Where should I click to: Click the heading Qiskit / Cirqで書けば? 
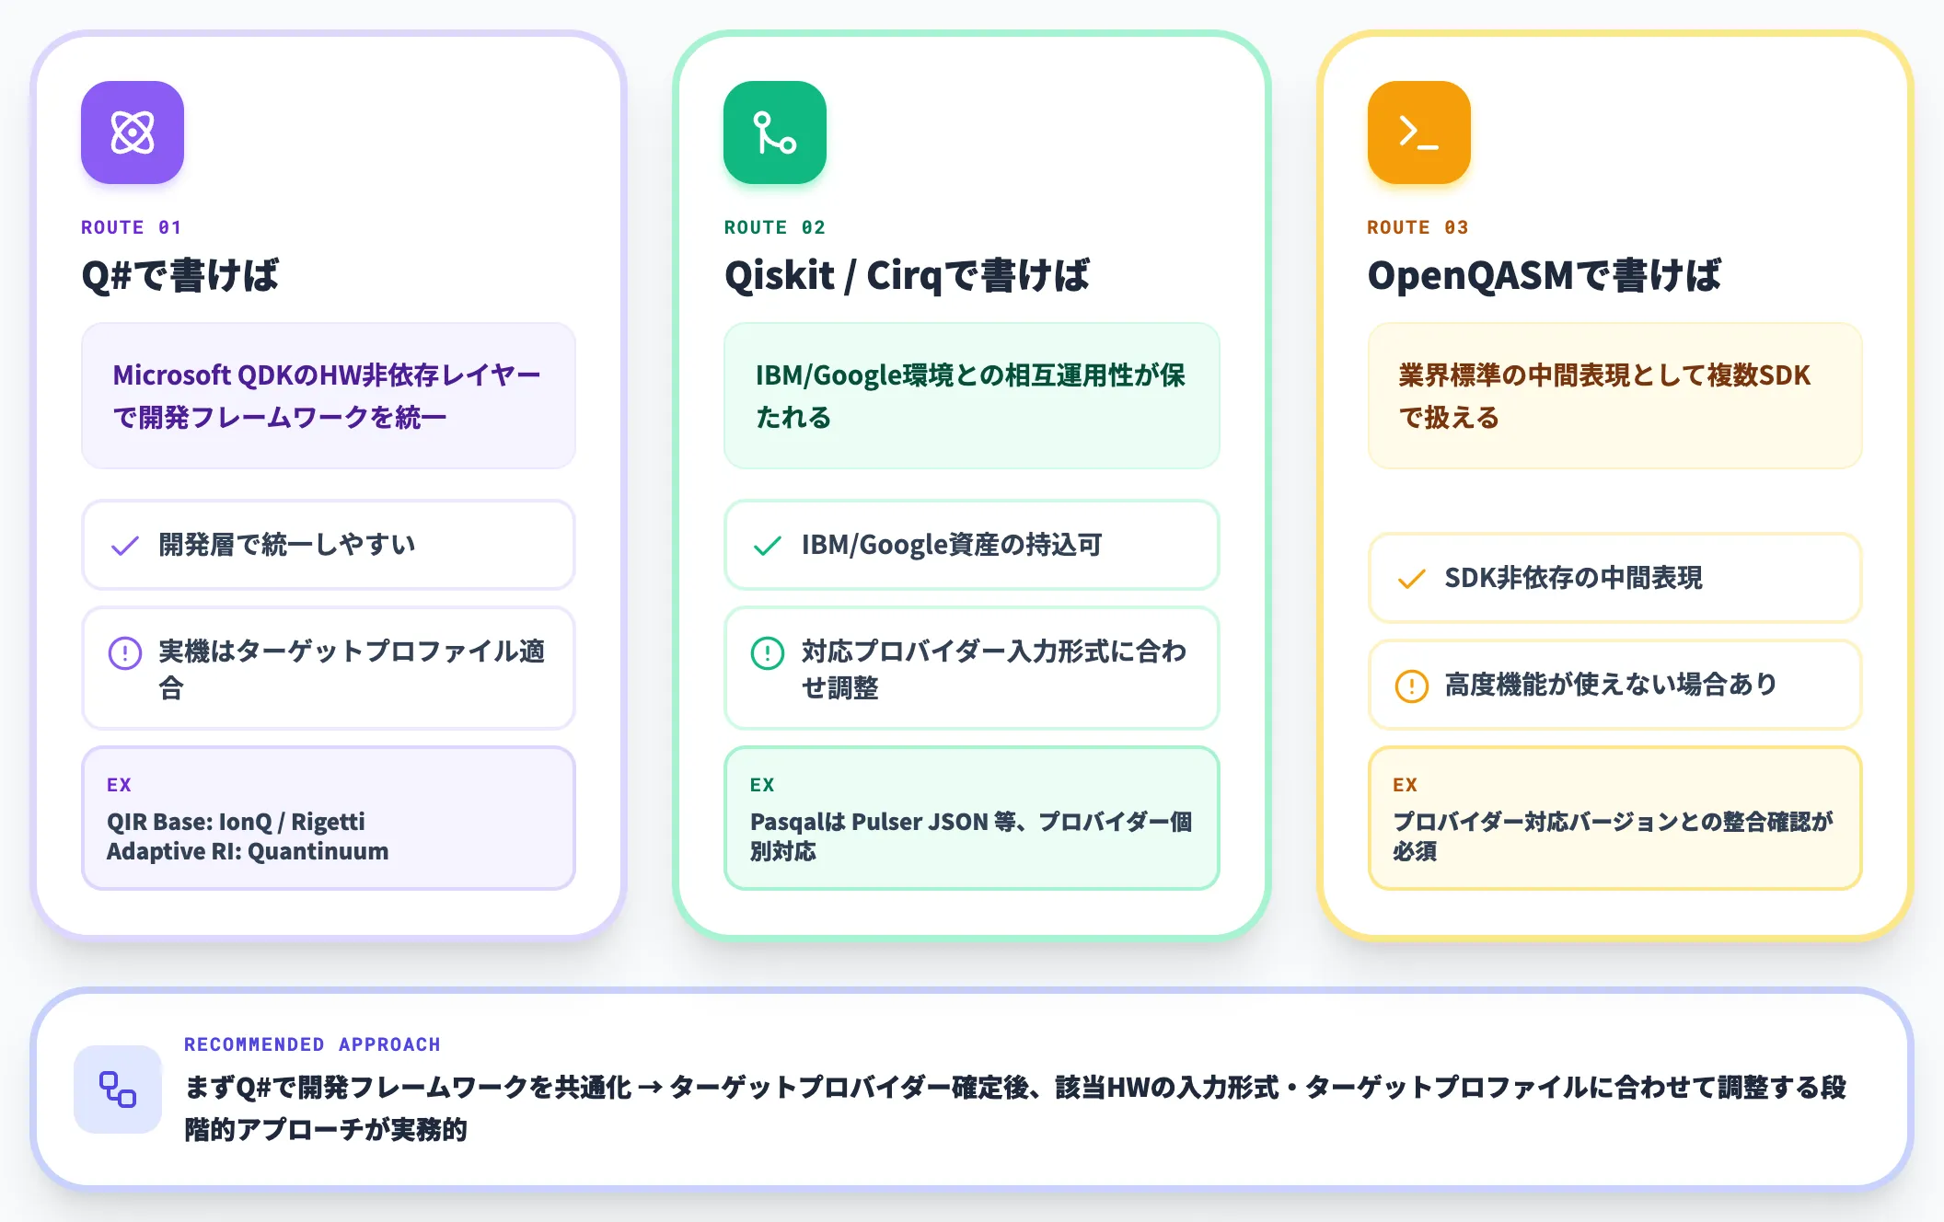click(x=907, y=275)
